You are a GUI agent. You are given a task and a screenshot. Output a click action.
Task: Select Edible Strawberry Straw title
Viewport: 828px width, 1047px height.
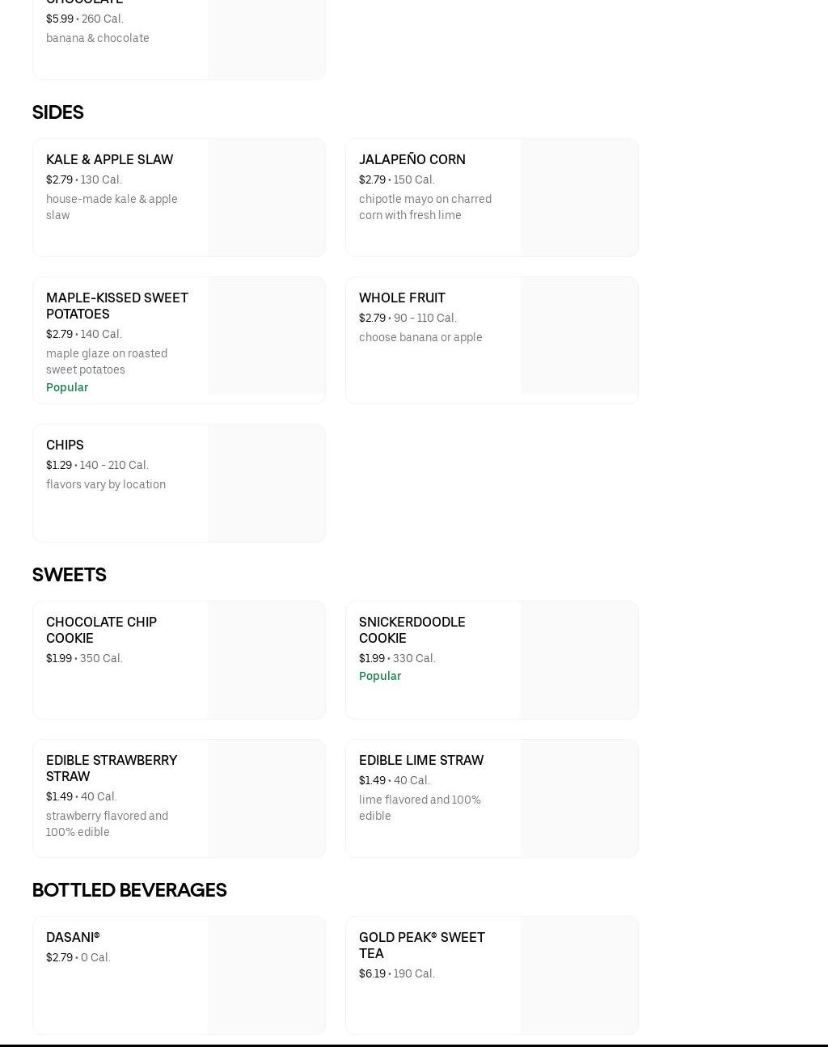point(112,768)
